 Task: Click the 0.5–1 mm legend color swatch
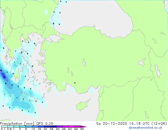tap(11, 127)
